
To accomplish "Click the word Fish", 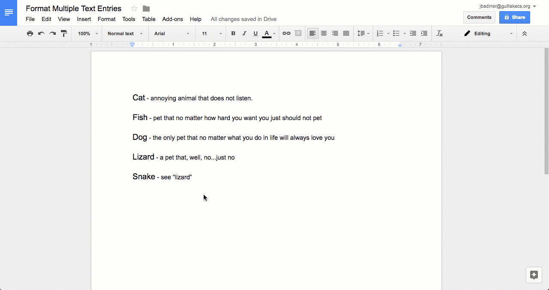I will 140,118.
